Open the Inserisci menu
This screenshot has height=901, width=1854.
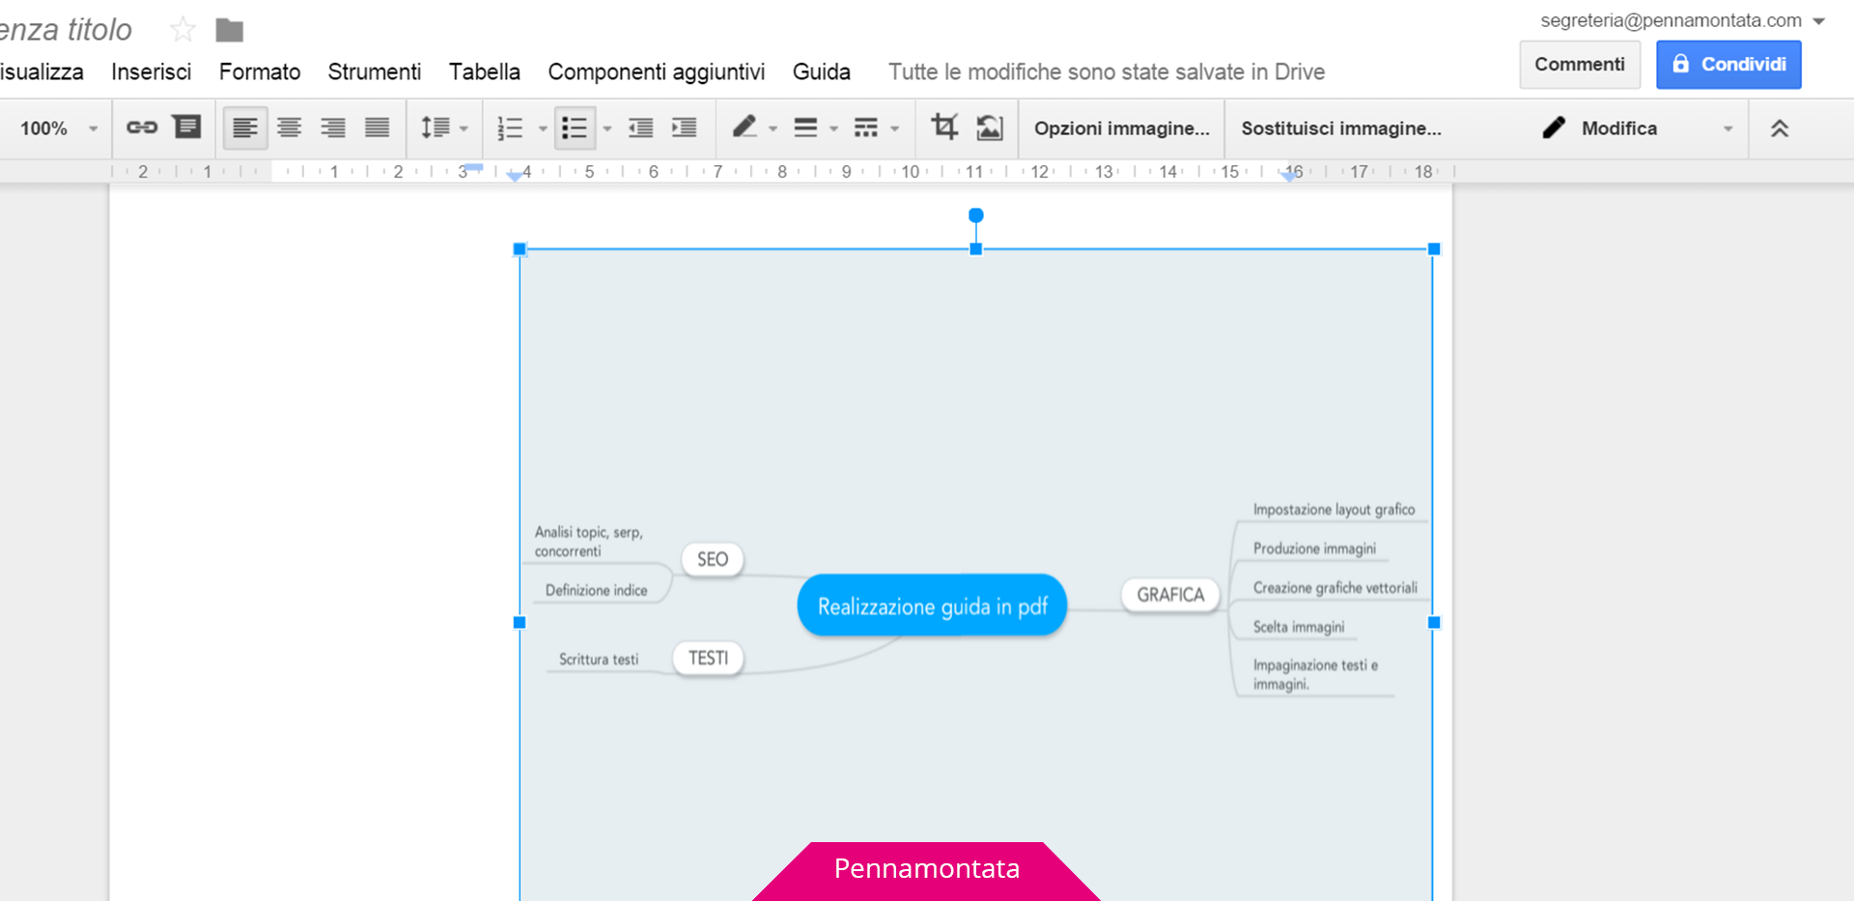point(151,71)
